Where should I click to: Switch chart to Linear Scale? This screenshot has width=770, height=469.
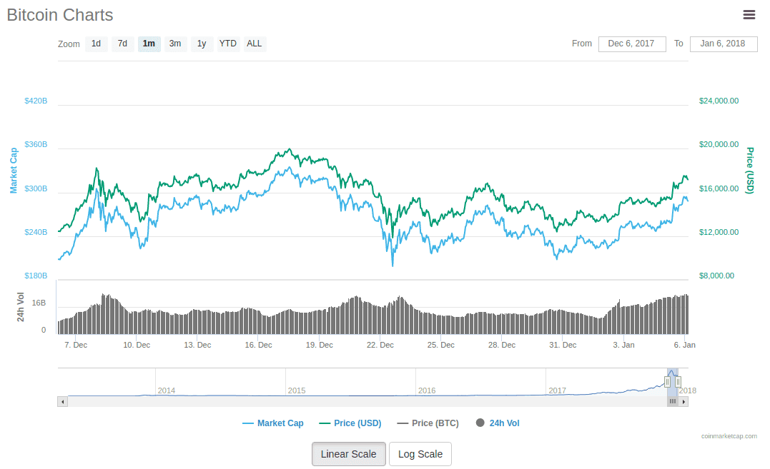coord(348,454)
